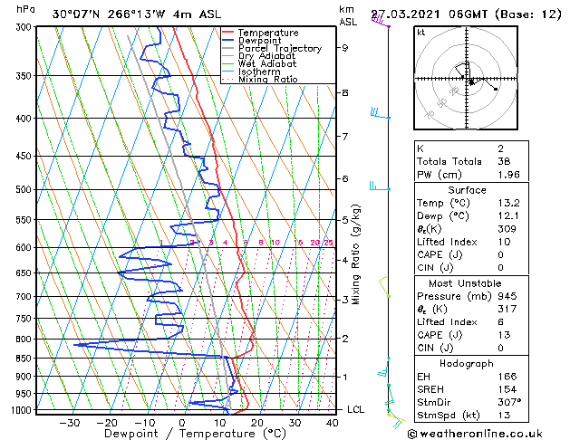Select the 'Mixing Ratio' legend label
This screenshot has height=440, width=570.
pos(268,79)
